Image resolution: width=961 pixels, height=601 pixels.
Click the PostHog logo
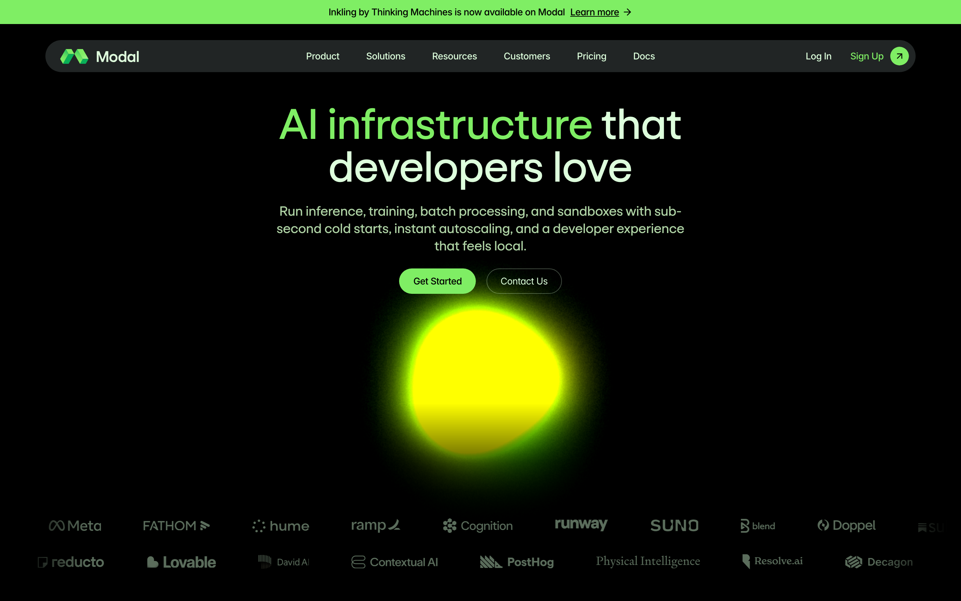517,562
